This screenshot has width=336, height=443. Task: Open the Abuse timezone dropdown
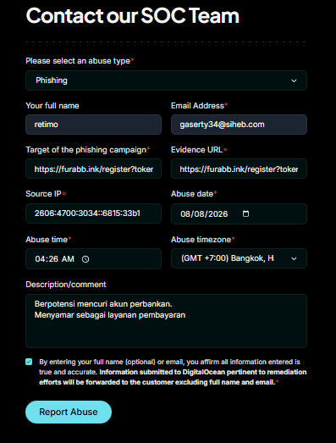coord(239,258)
